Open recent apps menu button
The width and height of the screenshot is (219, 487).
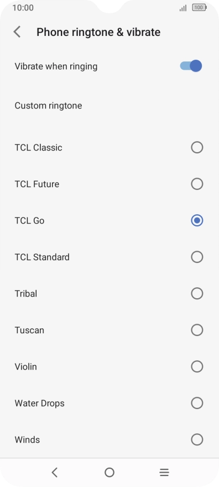point(164,473)
